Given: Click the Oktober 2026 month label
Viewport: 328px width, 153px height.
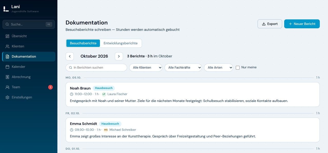Looking at the screenshot, I should (94, 56).
